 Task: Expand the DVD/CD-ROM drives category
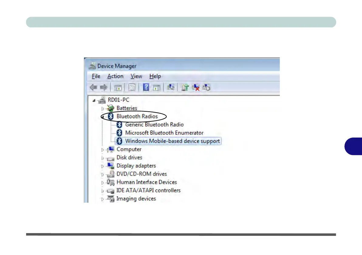tap(103, 174)
